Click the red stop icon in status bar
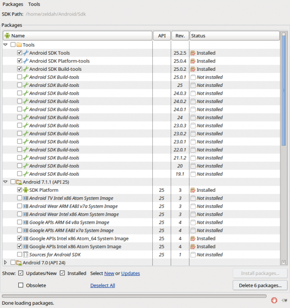Image resolution: width=290 pixels, height=308 pixels. tap(274, 300)
